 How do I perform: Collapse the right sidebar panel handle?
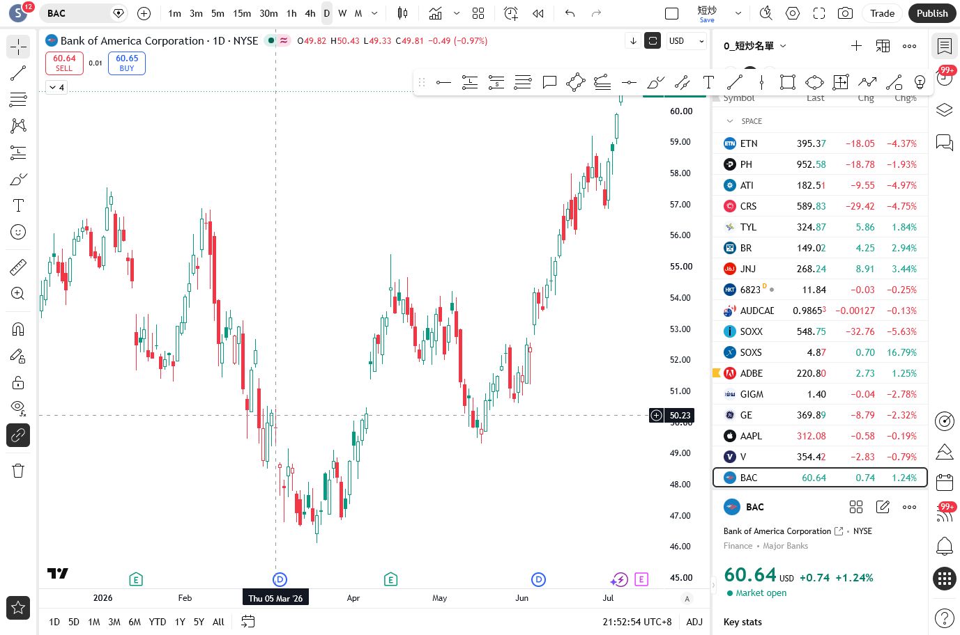coord(713,585)
